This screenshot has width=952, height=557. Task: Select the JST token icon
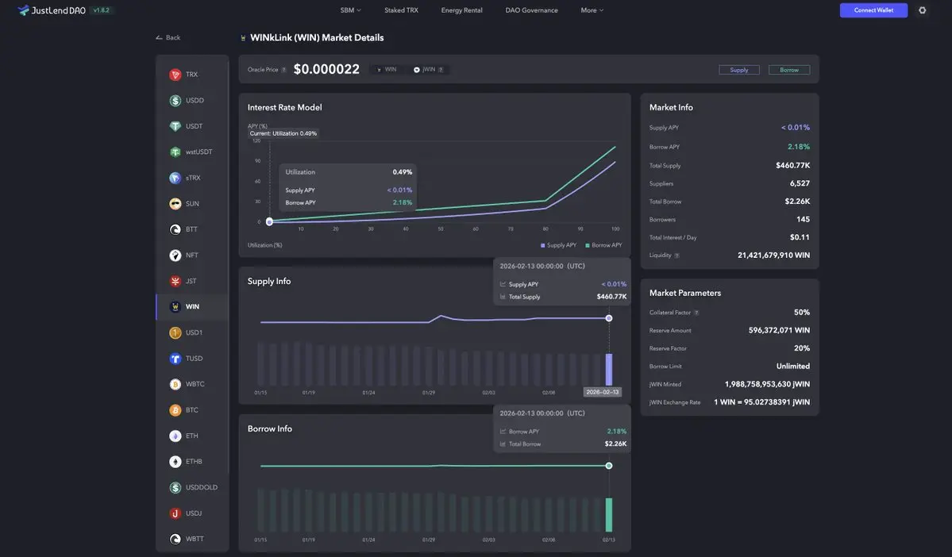click(x=175, y=281)
